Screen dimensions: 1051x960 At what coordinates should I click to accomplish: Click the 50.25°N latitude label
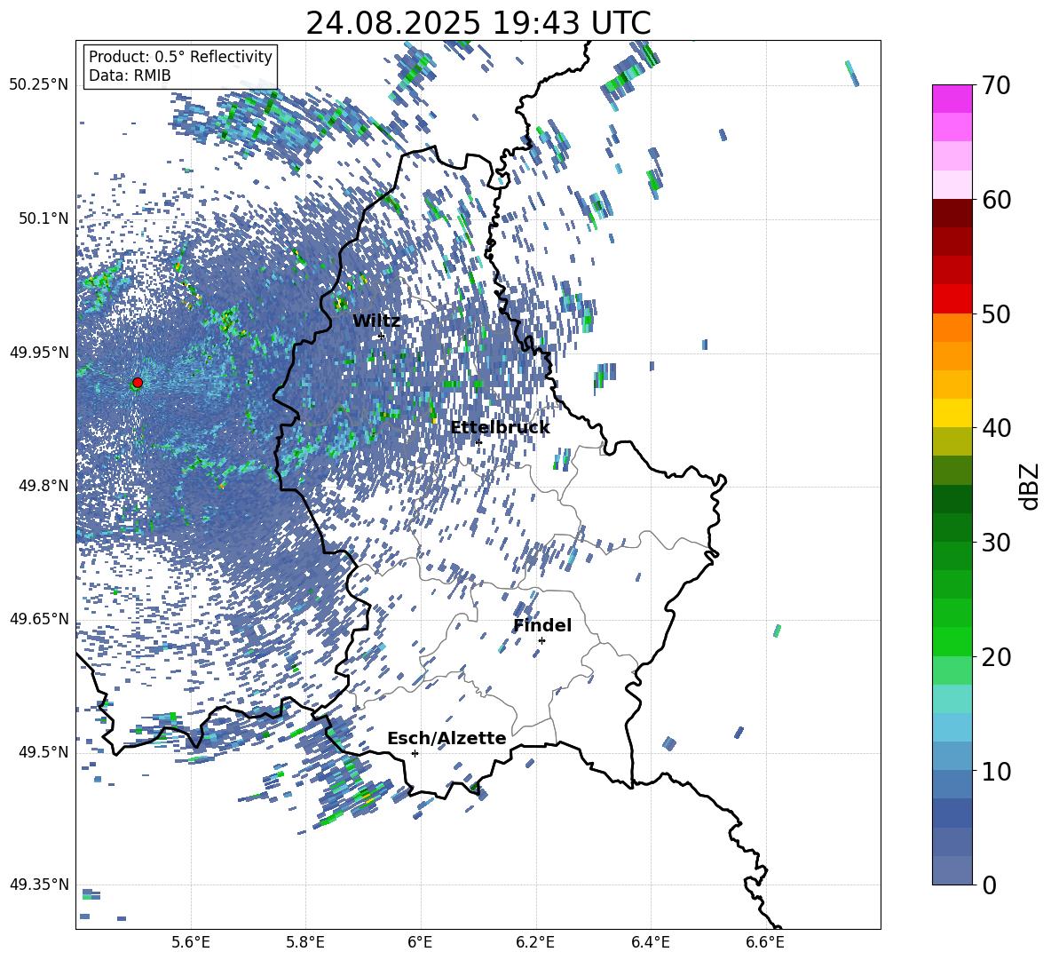click(x=39, y=85)
